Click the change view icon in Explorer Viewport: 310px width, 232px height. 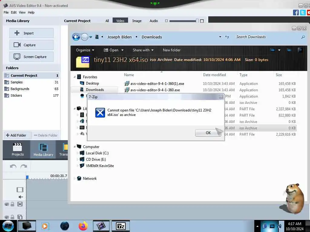click(272, 50)
